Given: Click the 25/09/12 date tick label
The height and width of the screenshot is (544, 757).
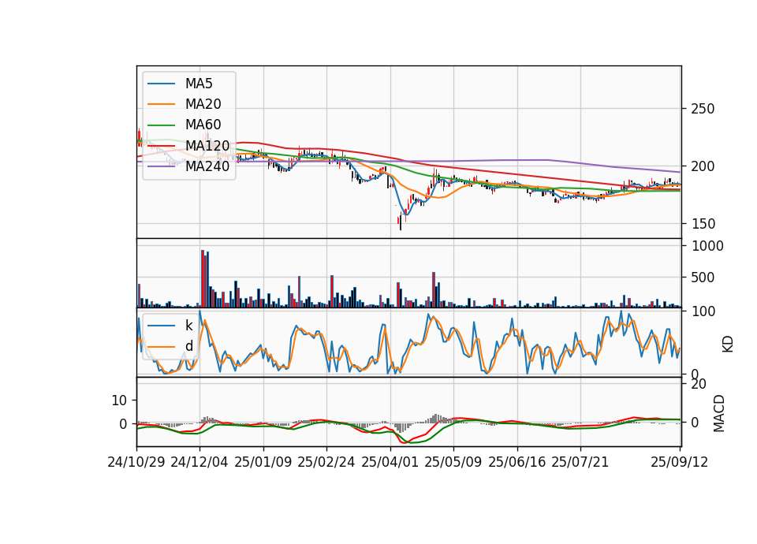Looking at the screenshot, I should pyautogui.click(x=680, y=462).
